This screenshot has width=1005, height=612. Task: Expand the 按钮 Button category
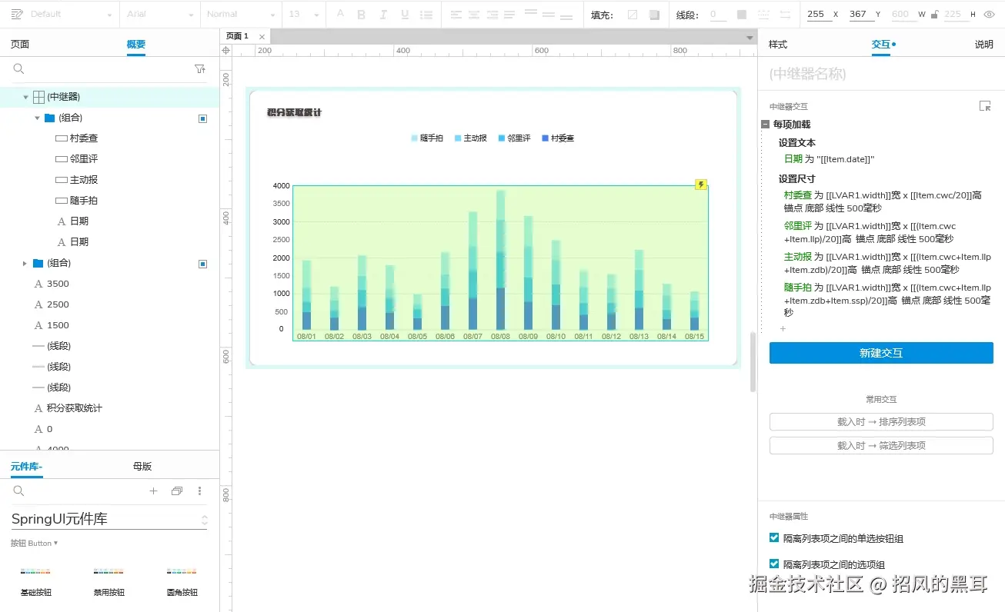pyautogui.click(x=34, y=543)
